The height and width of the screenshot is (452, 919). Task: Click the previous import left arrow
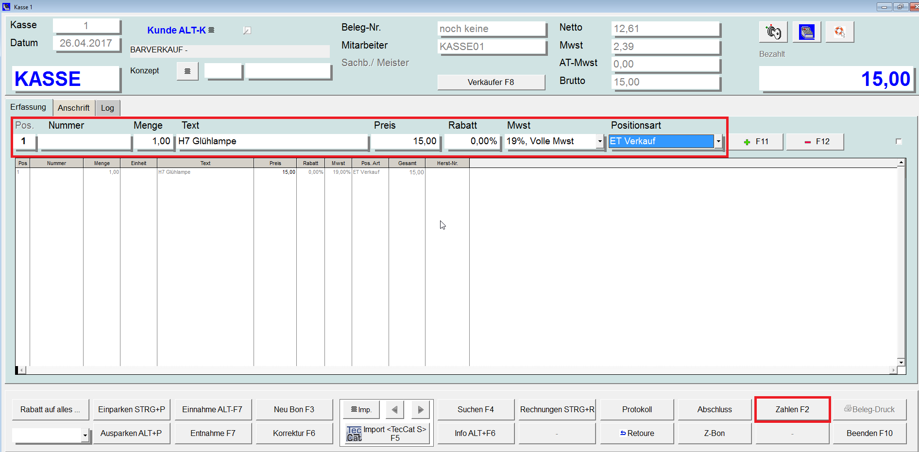click(x=394, y=410)
